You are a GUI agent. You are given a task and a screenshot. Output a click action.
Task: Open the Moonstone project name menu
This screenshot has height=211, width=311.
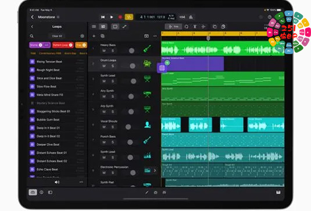click(x=49, y=17)
